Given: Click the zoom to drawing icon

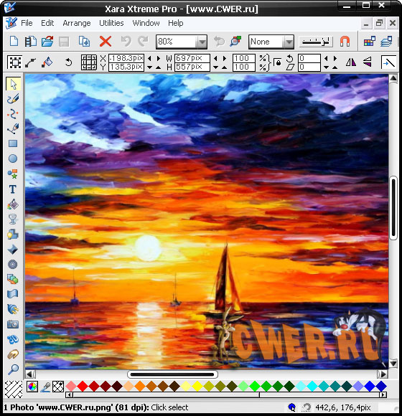Looking at the screenshot, I should 235,42.
